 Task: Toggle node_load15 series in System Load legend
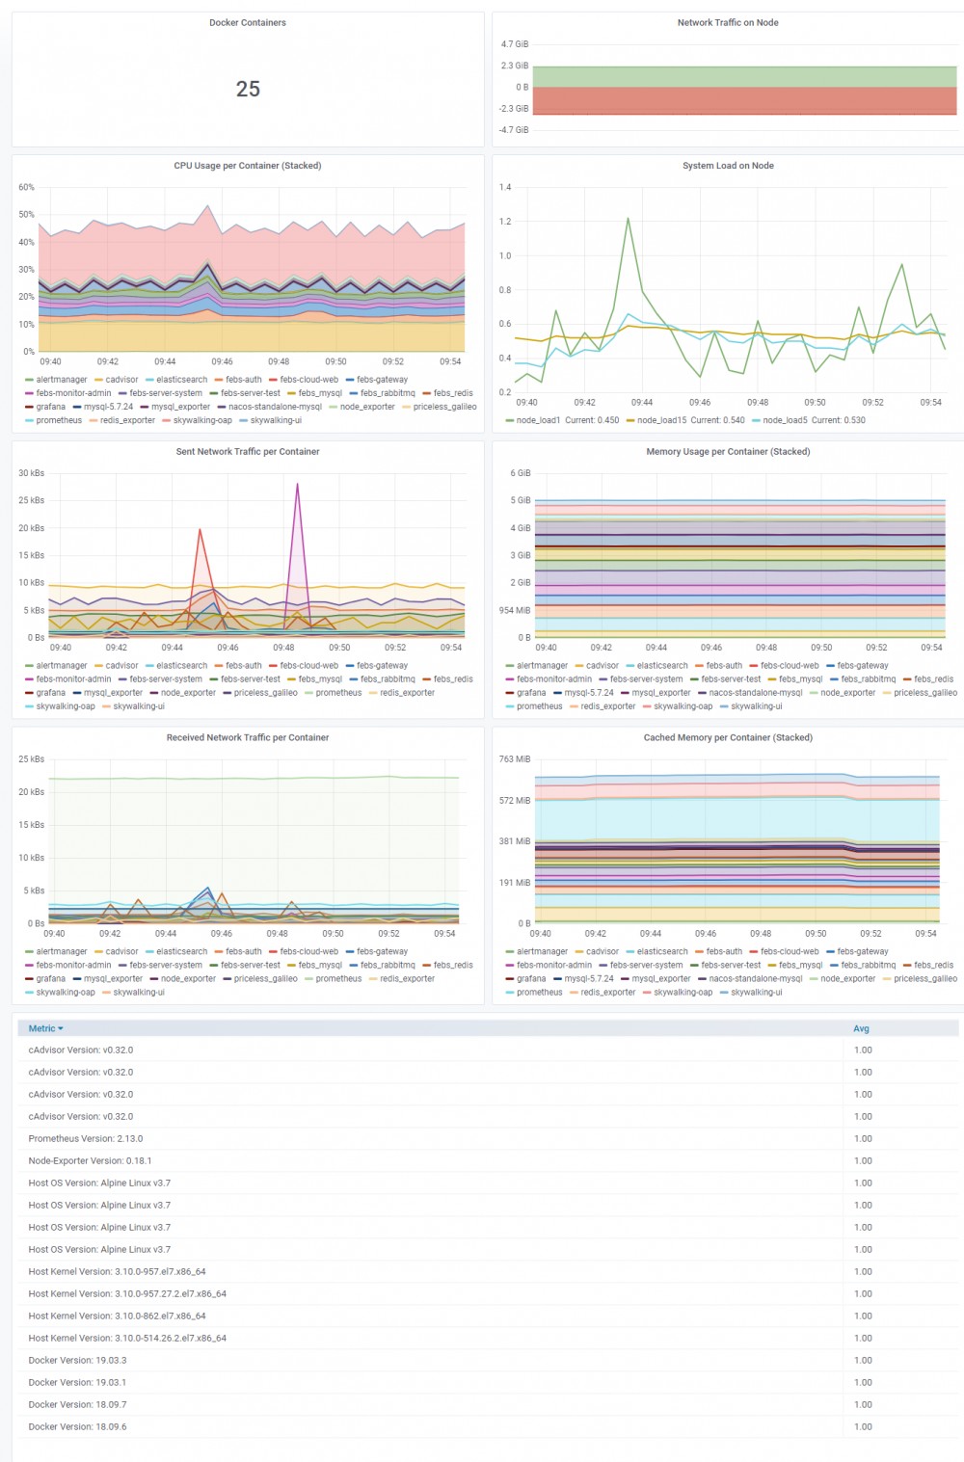(660, 420)
